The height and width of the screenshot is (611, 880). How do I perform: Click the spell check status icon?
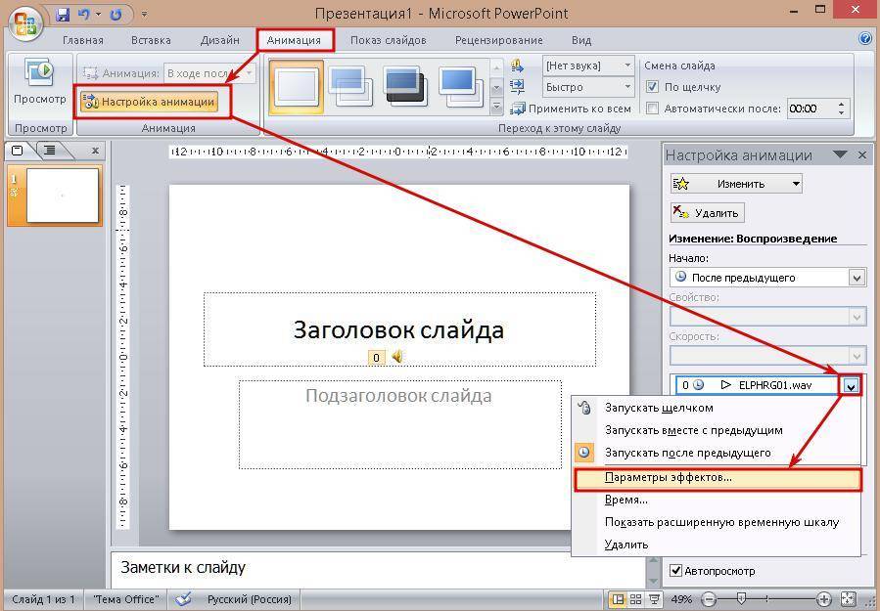point(183,598)
